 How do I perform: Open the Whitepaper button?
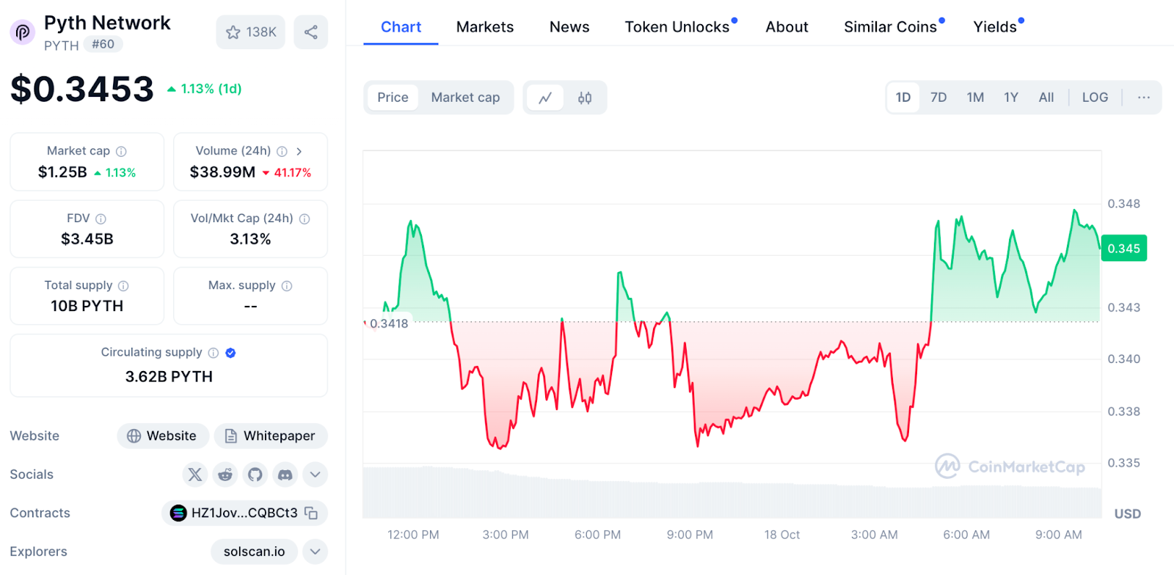271,436
